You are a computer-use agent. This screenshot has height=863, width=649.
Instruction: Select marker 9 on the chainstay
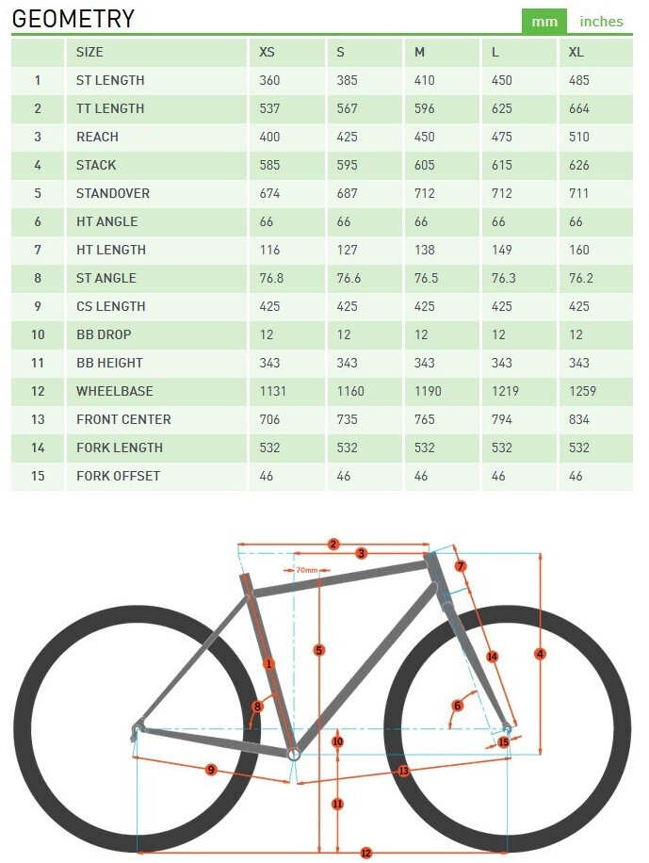point(211,770)
